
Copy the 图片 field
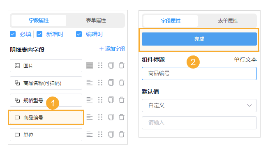(x=111, y=65)
